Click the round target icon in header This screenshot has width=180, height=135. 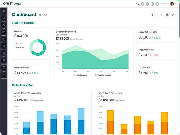pos(152,4)
